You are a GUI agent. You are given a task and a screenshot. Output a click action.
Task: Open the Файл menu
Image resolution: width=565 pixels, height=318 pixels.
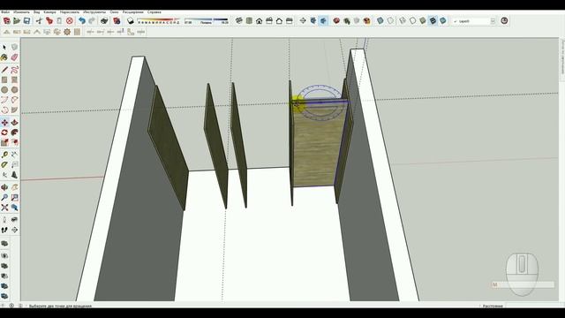pyautogui.click(x=5, y=11)
